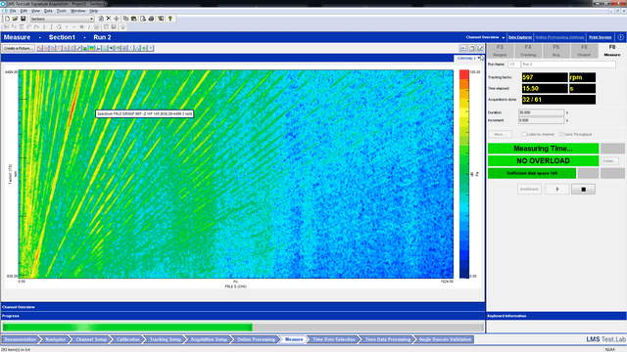Screen dimensions: 627x352
Task: Click the delete X toolbar icon
Action: tap(109, 19)
